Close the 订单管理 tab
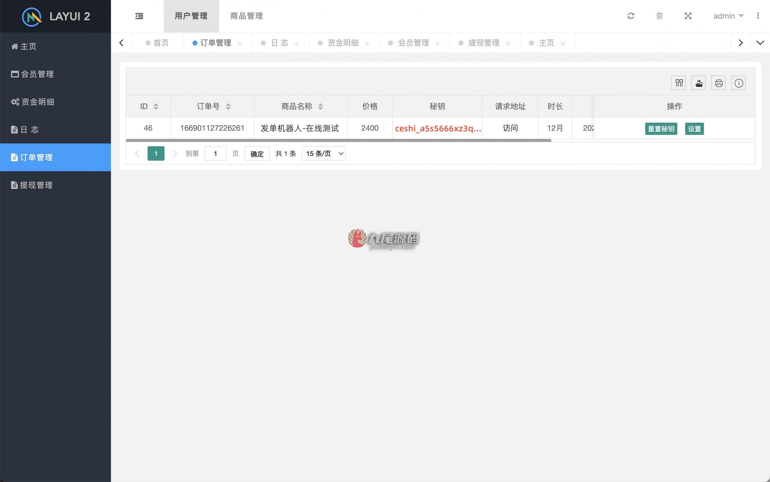The width and height of the screenshot is (770, 482). [240, 43]
